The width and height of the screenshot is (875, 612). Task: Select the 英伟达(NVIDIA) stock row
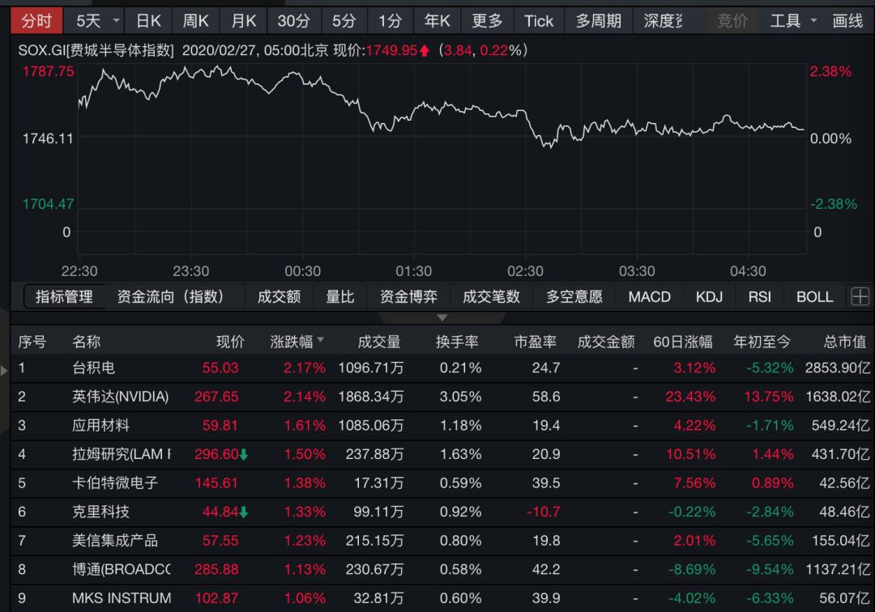[120, 397]
